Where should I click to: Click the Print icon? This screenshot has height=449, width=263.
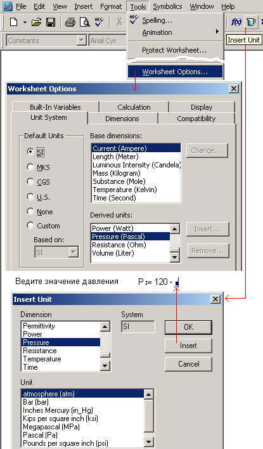pos(70,22)
